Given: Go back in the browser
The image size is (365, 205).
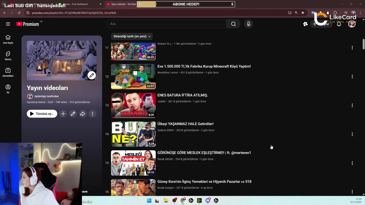Looking at the screenshot, I should (x=4, y=13).
